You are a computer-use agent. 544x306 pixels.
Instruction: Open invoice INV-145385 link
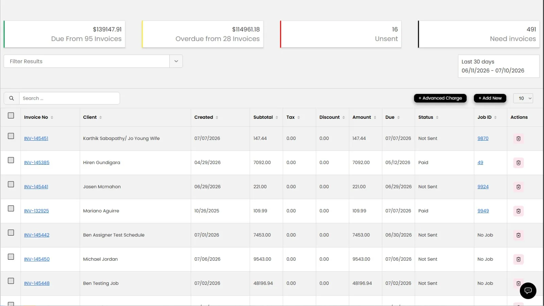(x=37, y=163)
